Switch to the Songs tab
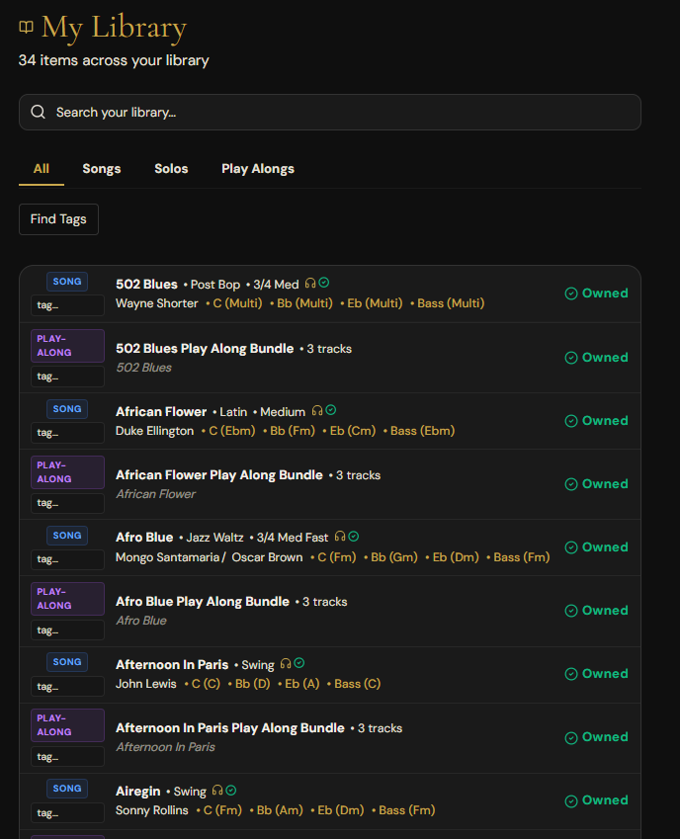Image resolution: width=680 pixels, height=839 pixels. pyautogui.click(x=102, y=169)
